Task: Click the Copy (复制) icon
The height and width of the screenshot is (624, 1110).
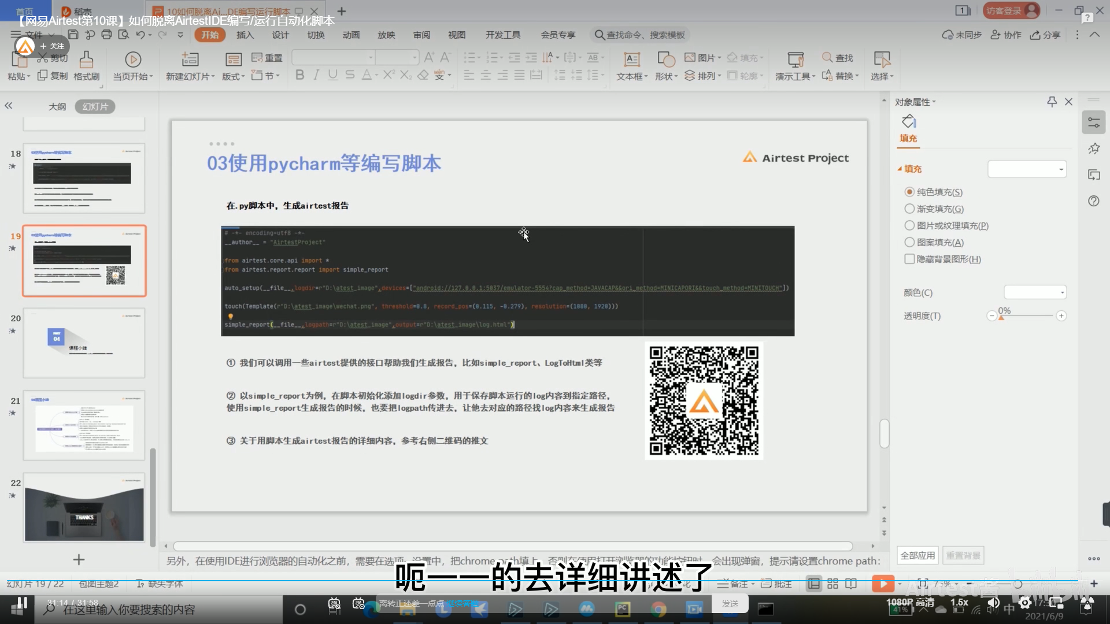Action: (53, 76)
